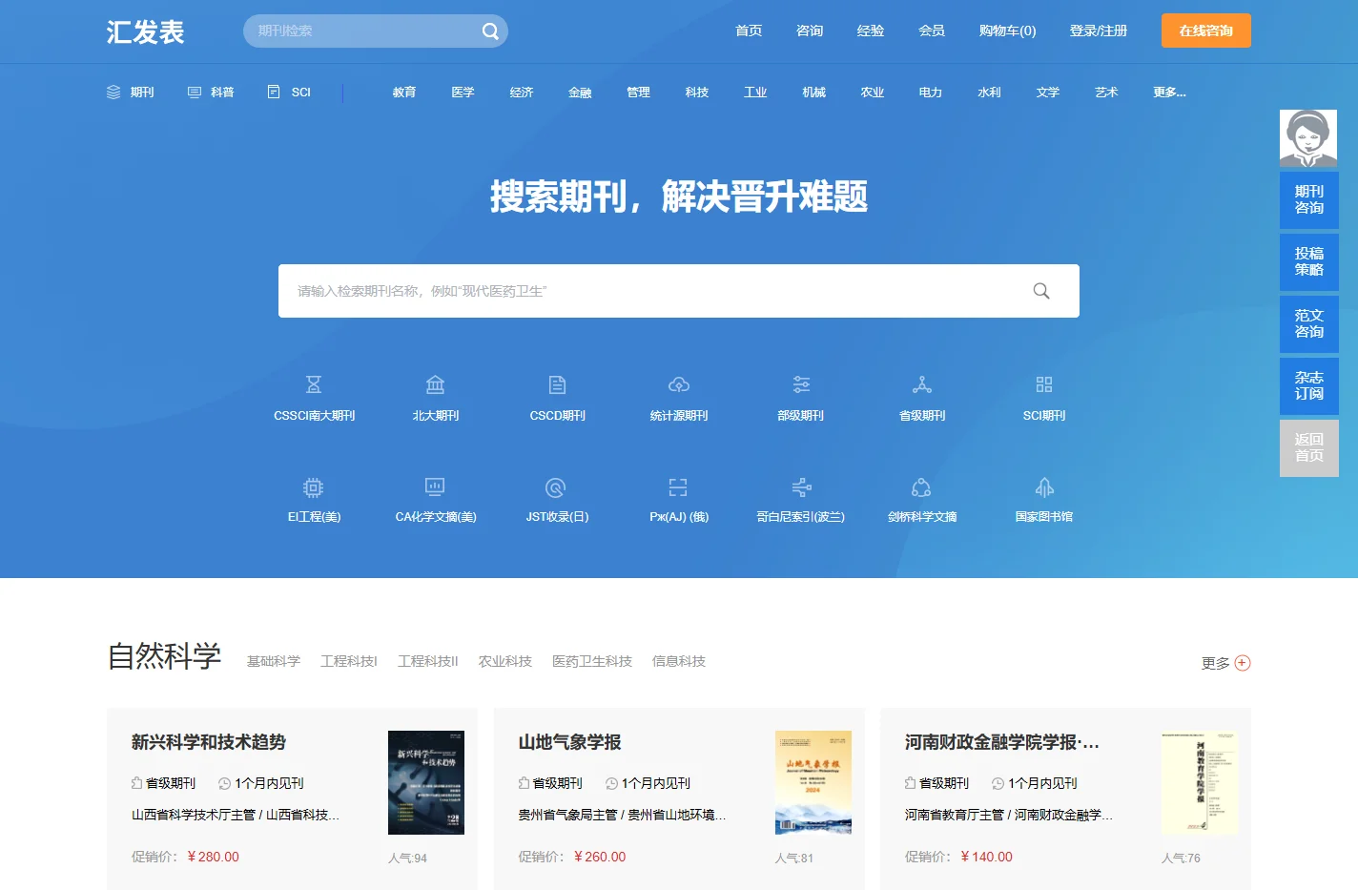Open Рж(AJ)(俄) scan icon

pyautogui.click(x=678, y=487)
